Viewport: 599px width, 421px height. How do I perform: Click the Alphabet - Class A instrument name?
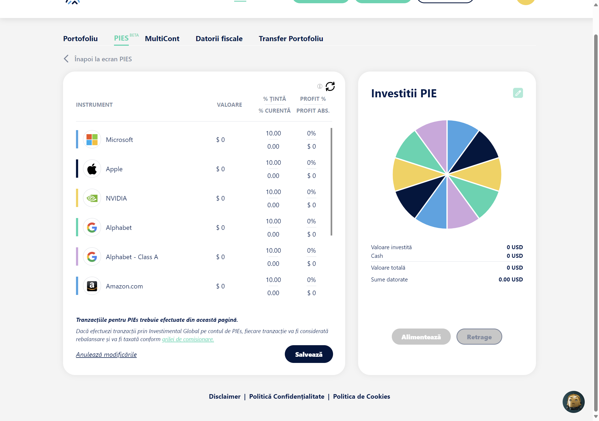tap(132, 257)
